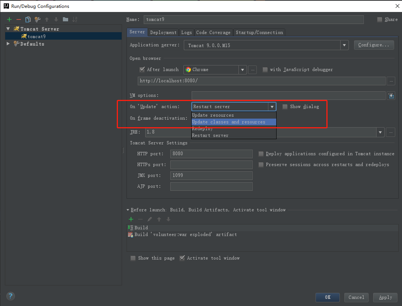Open the JRE dropdown arrow

pos(380,132)
